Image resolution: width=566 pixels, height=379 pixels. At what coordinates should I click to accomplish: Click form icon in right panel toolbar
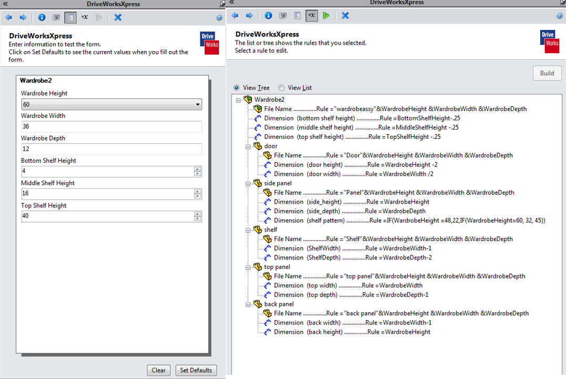point(297,16)
